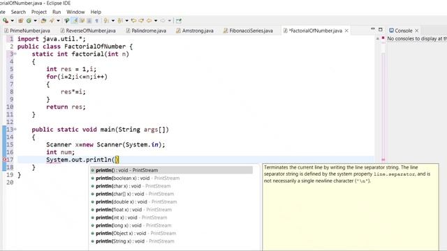Click the Forward navigation arrow
Image resolution: width=447 pixels, height=251 pixels.
coord(163,20)
